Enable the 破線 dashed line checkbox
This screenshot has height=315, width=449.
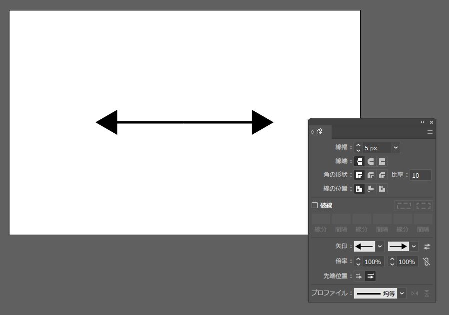pos(315,205)
